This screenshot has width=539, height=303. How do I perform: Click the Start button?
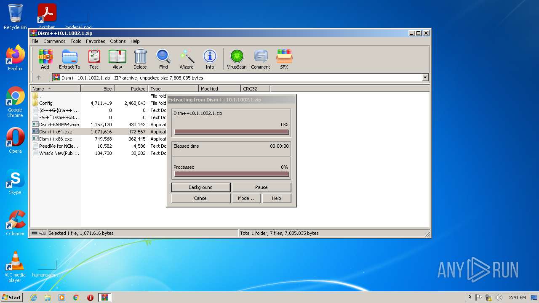[x=11, y=298]
